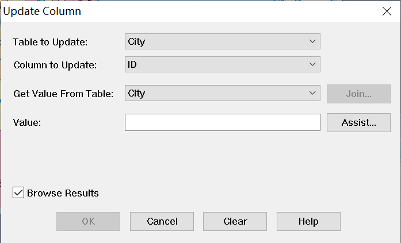
Task: Click the Update Column title bar
Action: [x=173, y=11]
